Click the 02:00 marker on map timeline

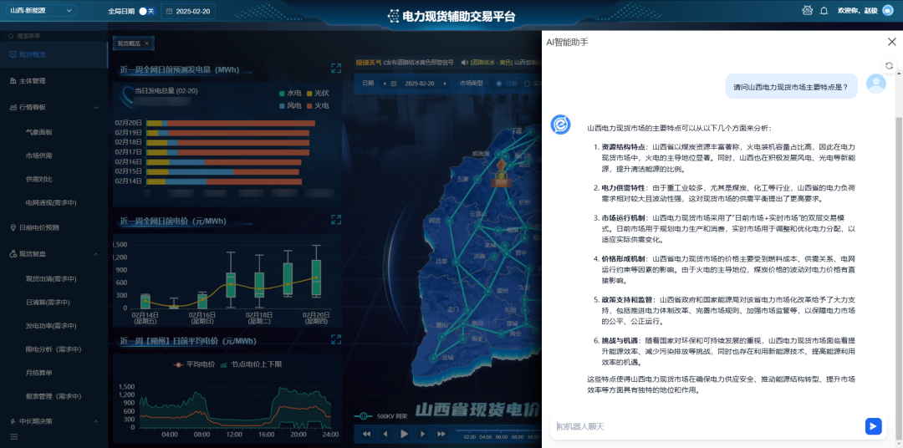(x=470, y=437)
